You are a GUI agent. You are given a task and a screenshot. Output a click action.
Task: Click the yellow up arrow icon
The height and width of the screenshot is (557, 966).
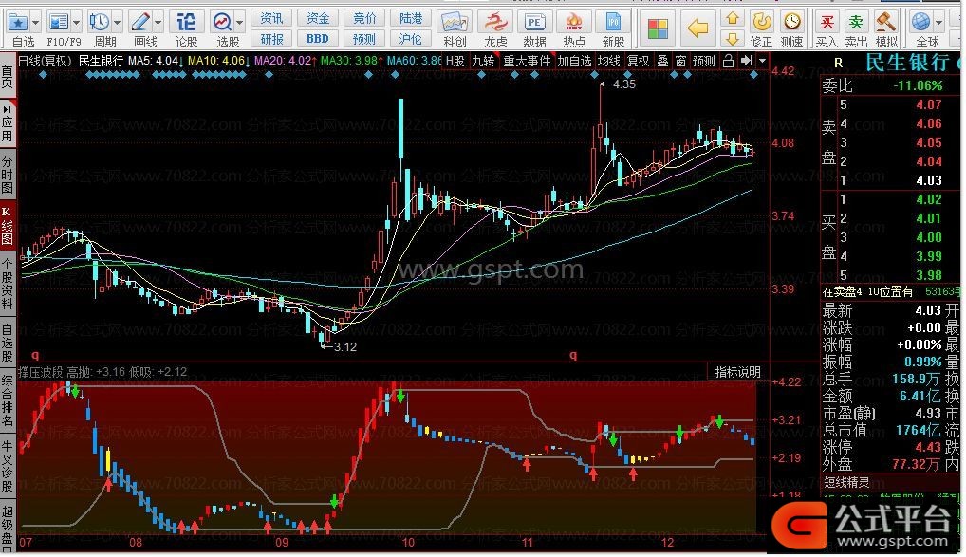tap(733, 18)
